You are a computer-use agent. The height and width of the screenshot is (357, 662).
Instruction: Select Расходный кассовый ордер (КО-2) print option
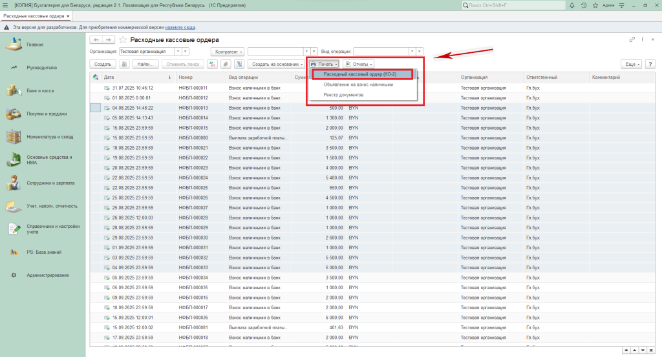pyautogui.click(x=361, y=74)
